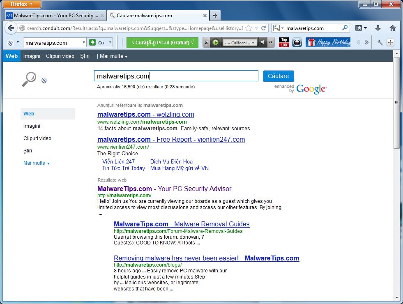Open the Tin Tức Trẻ Today sublink
Viewport: 403px width, 304px height.
(124, 168)
